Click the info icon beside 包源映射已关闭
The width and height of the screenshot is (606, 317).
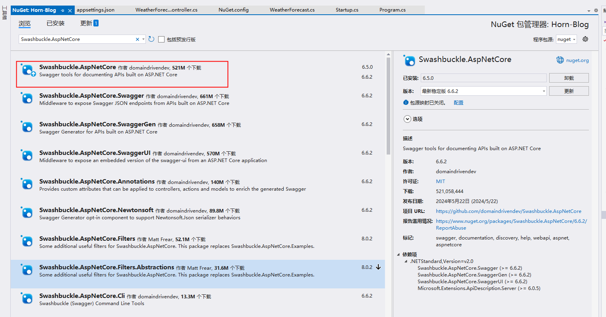click(406, 102)
